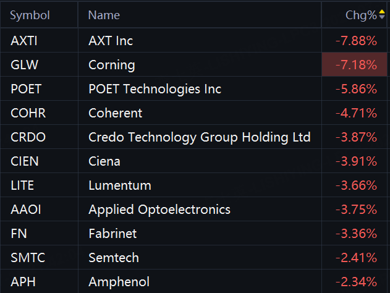
Task: Click the -2.41% Semtech change value
Action: [356, 257]
